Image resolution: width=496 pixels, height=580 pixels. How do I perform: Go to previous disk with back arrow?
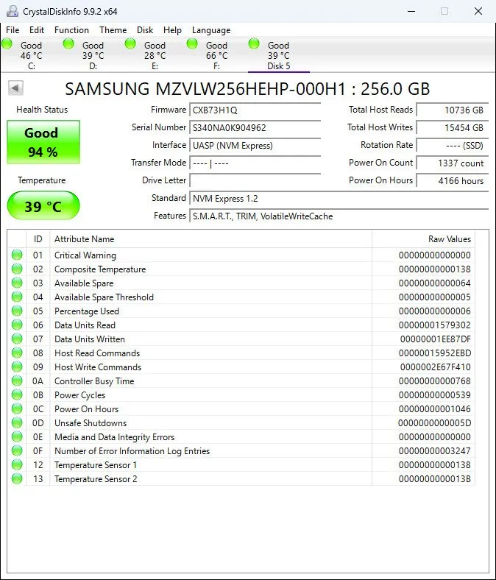(15, 88)
